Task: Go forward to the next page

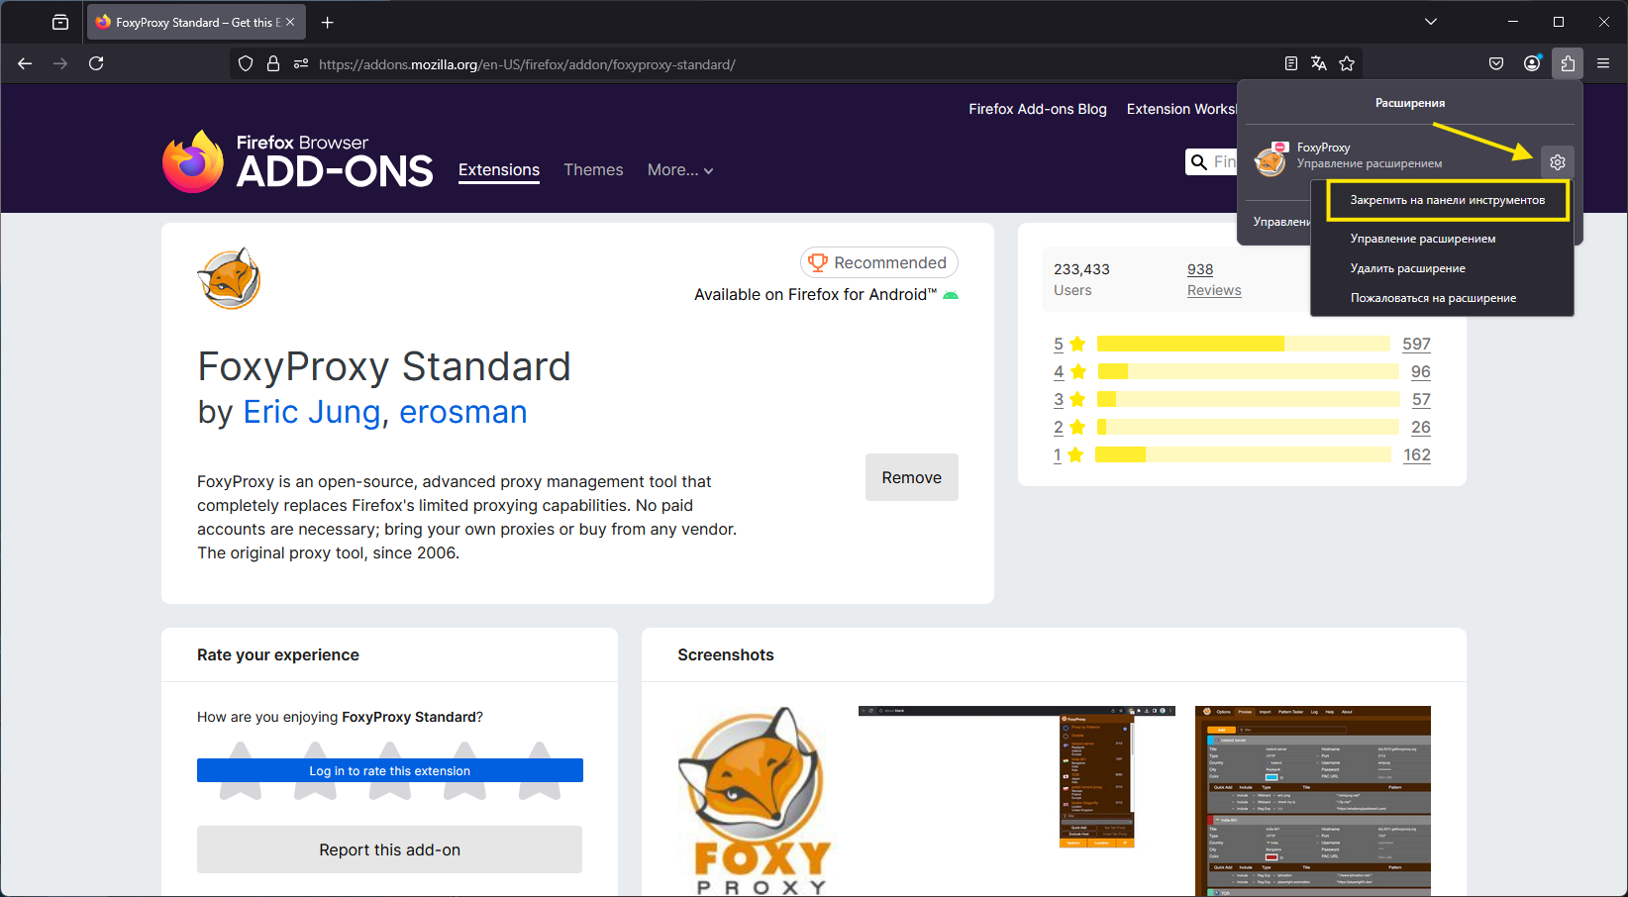Action: tap(60, 63)
